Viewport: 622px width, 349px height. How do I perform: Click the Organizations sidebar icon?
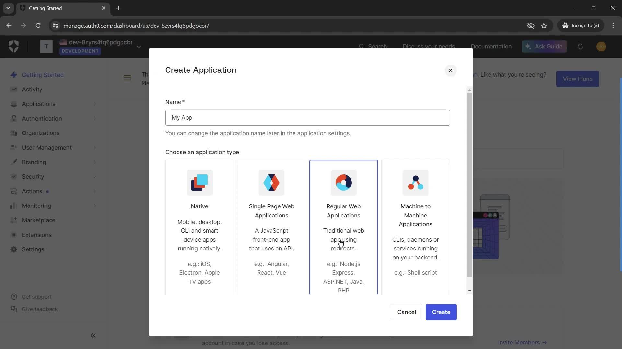(x=14, y=133)
